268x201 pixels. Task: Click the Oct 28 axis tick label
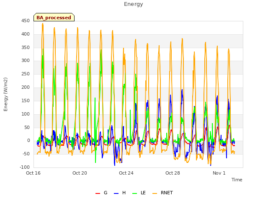pos(173,173)
